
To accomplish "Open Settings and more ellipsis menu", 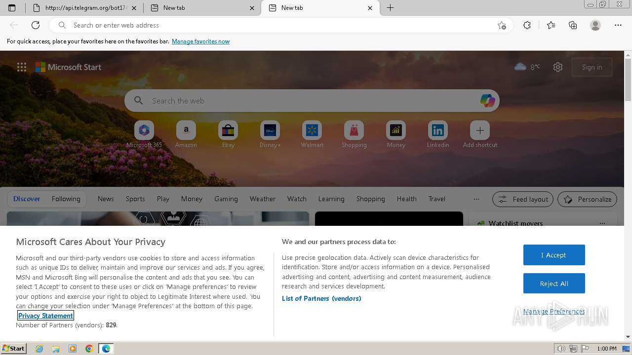I will 618,25.
